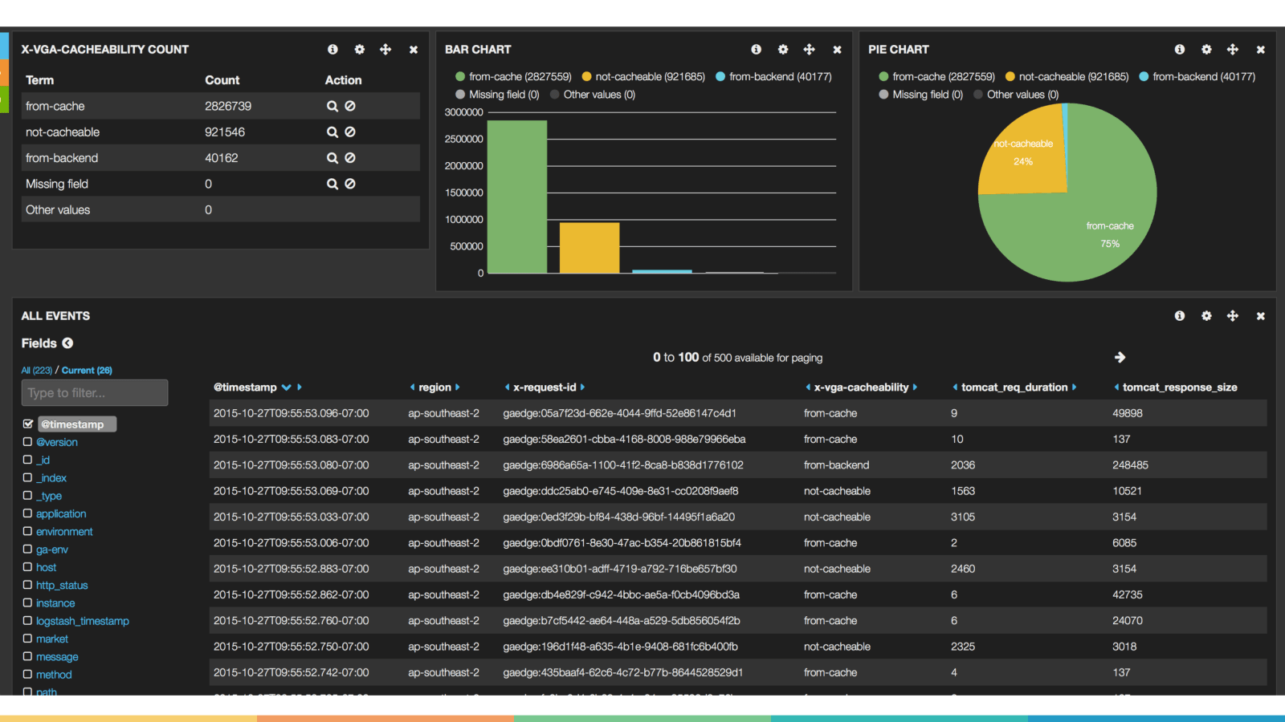1285x722 pixels.
Task: Move tomcat_req_duration column right with arrow
Action: pos(1075,387)
